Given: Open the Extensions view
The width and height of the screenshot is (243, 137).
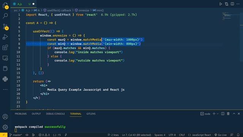Looking at the screenshot, I should 5,47.
